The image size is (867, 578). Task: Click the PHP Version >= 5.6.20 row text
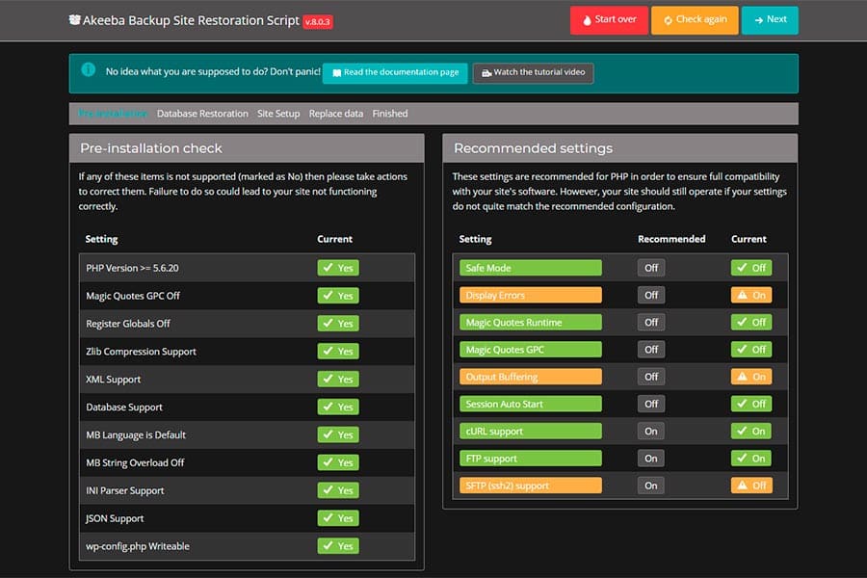tap(132, 268)
